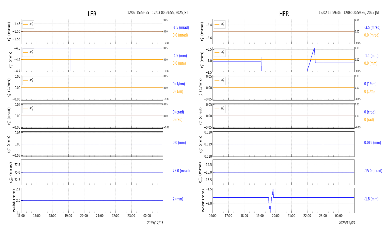Click the ∂r3* legend entry in LER plot
This screenshot has width=383, height=234.
click(x=28, y=81)
